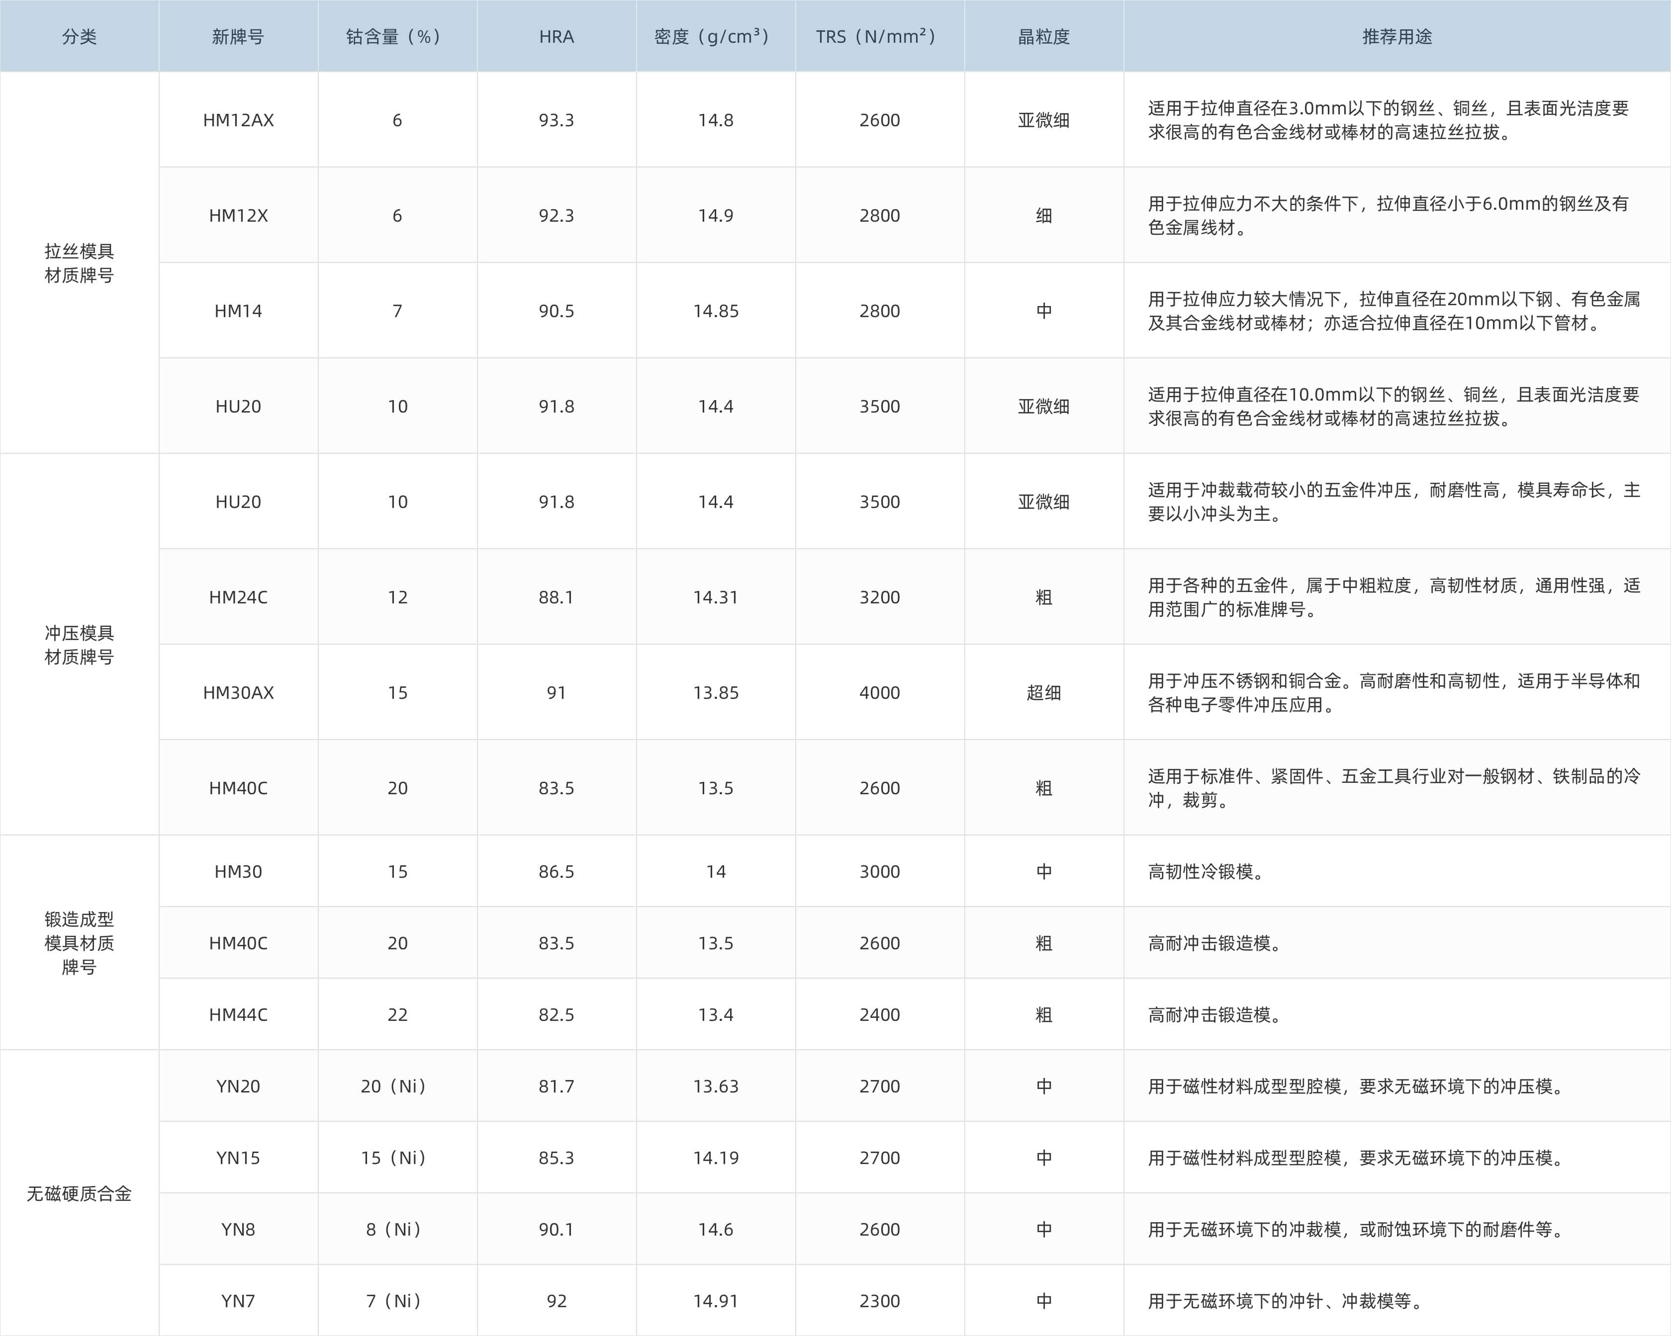Image resolution: width=1671 pixels, height=1336 pixels.
Task: Click the 晶粒度 column header
Action: pyautogui.click(x=1043, y=36)
